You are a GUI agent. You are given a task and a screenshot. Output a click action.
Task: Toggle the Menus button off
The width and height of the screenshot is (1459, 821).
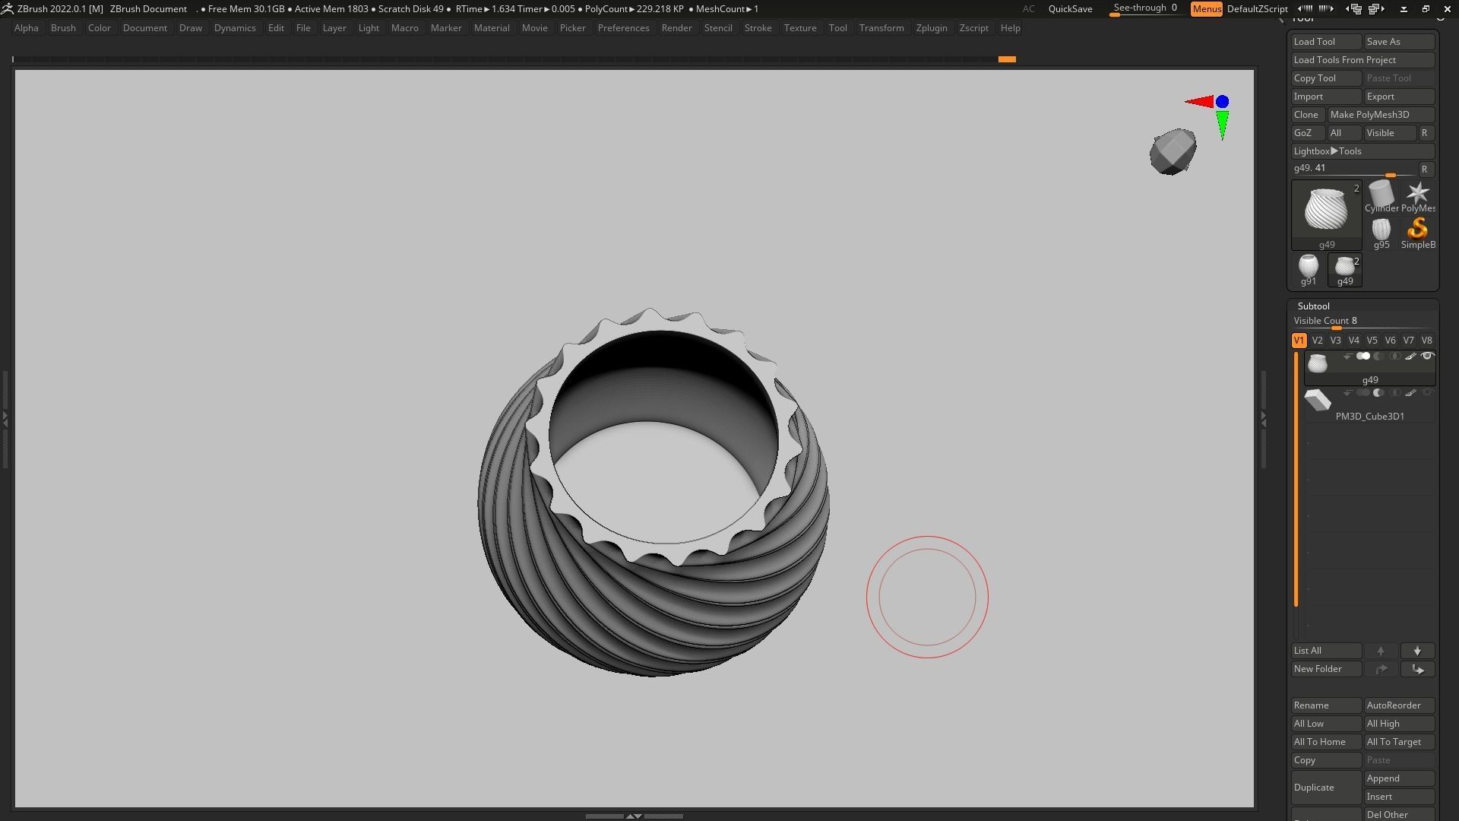point(1206,9)
